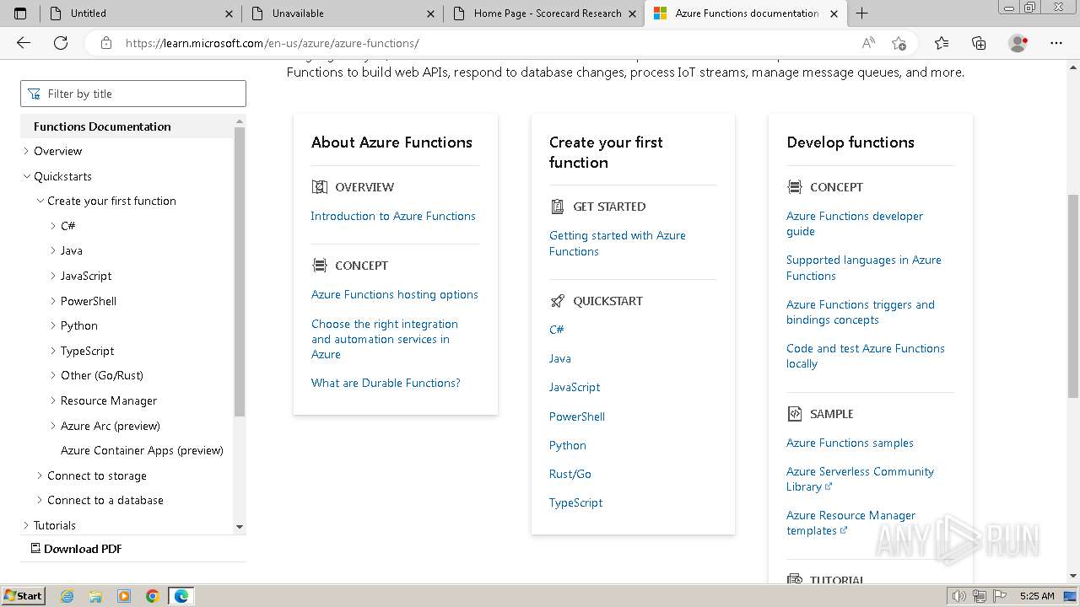The height and width of the screenshot is (607, 1080).
Task: Open the Collections icon
Action: 979,43
